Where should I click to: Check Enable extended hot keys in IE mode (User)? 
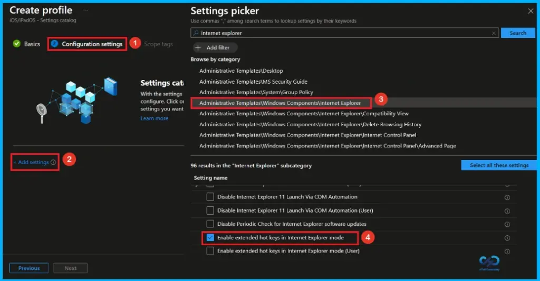click(x=210, y=251)
